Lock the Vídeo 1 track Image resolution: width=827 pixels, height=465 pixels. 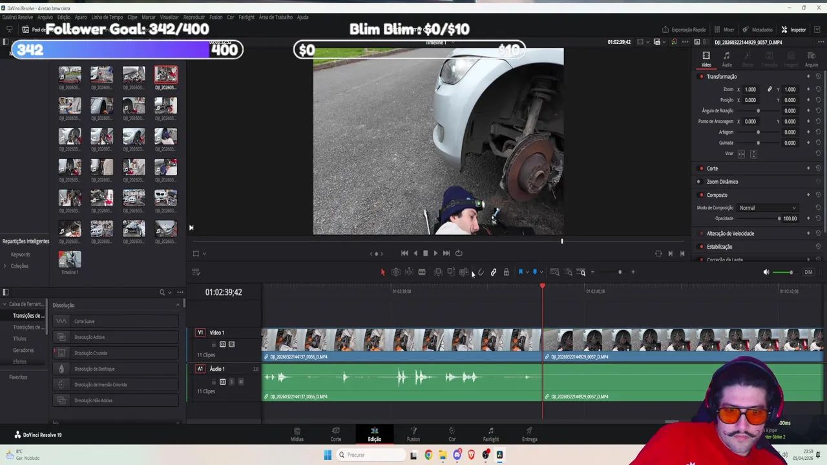pos(213,344)
